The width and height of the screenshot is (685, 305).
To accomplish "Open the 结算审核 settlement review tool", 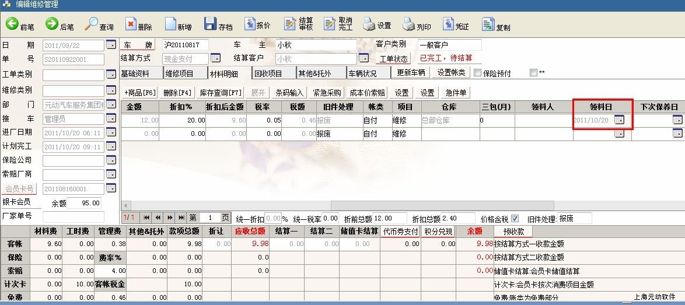I will (290, 24).
